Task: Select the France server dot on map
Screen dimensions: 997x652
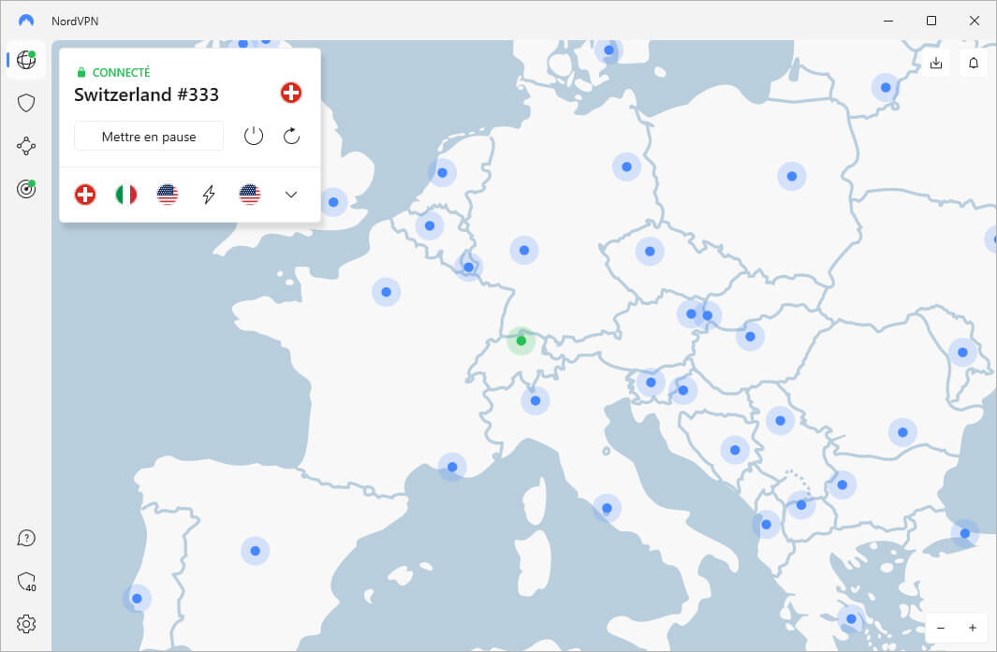Action: pos(386,292)
